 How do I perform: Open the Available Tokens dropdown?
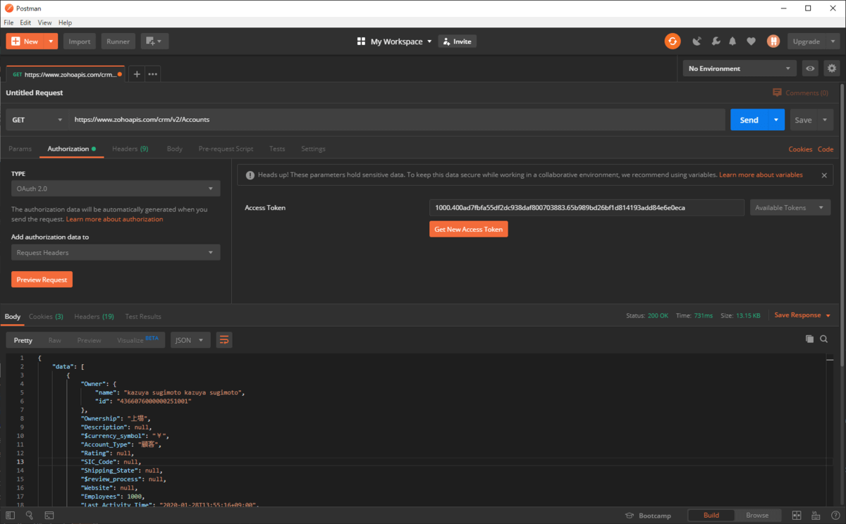pyautogui.click(x=790, y=208)
